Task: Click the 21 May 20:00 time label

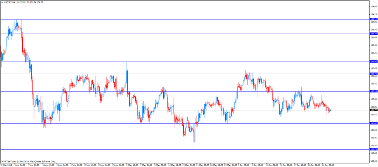Action: pos(202,165)
